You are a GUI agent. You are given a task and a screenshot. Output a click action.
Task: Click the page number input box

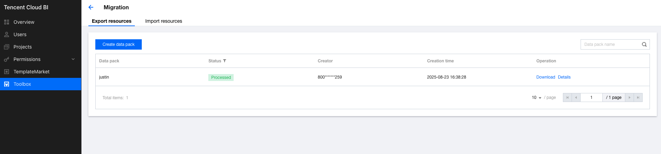(591, 97)
